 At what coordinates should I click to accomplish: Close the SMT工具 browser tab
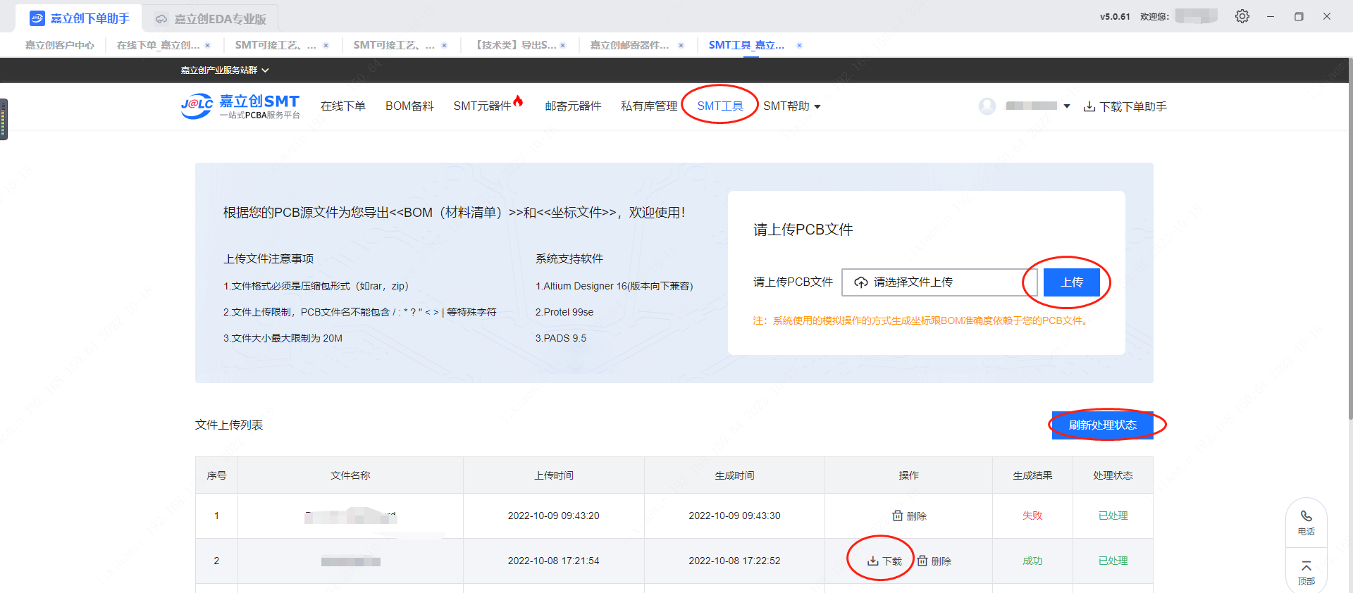[x=799, y=46]
